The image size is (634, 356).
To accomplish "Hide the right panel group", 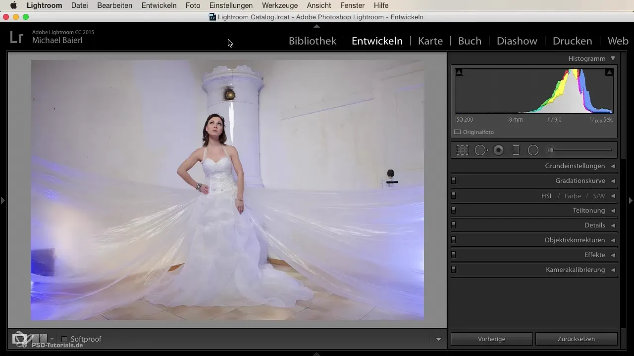I will point(631,201).
